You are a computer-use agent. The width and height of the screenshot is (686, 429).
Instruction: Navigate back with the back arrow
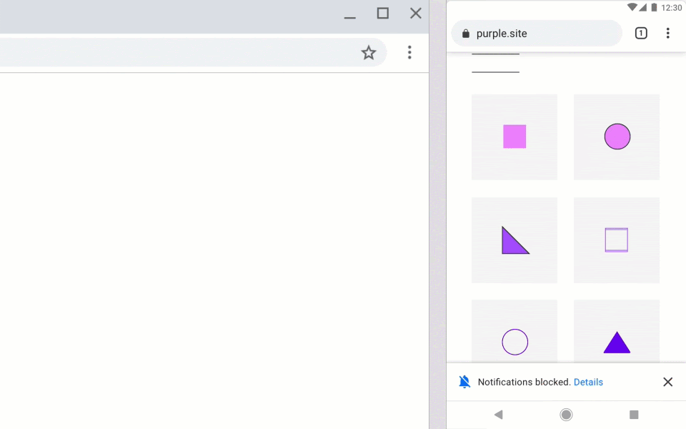(498, 415)
